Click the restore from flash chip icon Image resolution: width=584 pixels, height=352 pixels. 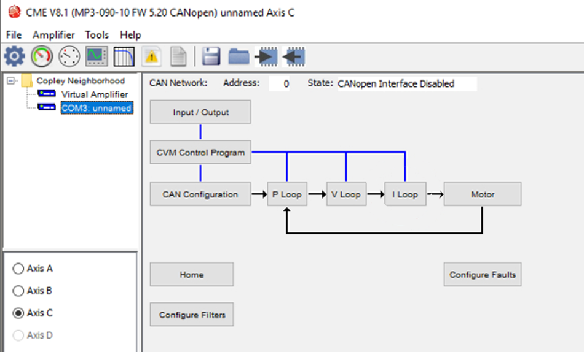pyautogui.click(x=294, y=56)
